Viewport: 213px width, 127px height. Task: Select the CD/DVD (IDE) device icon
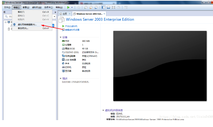tap(63, 52)
